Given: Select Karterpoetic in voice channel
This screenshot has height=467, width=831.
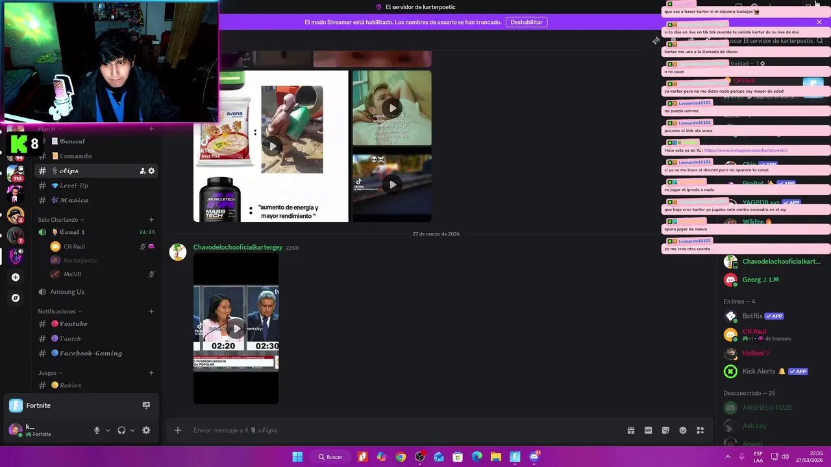Looking at the screenshot, I should tap(103, 260).
